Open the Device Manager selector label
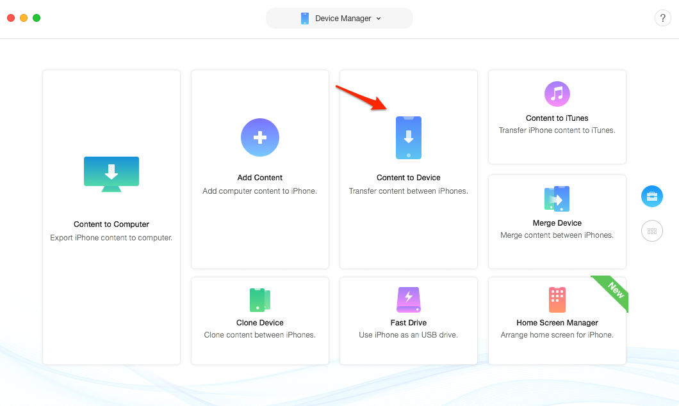The height and width of the screenshot is (406, 679). 343,18
